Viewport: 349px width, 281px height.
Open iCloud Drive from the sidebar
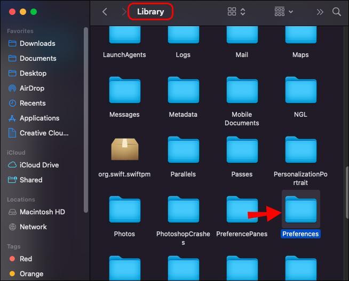[x=39, y=165]
